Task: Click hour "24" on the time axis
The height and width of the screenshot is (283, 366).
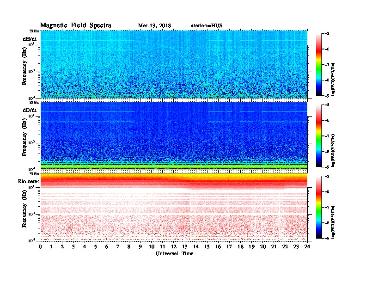Action: click(307, 246)
